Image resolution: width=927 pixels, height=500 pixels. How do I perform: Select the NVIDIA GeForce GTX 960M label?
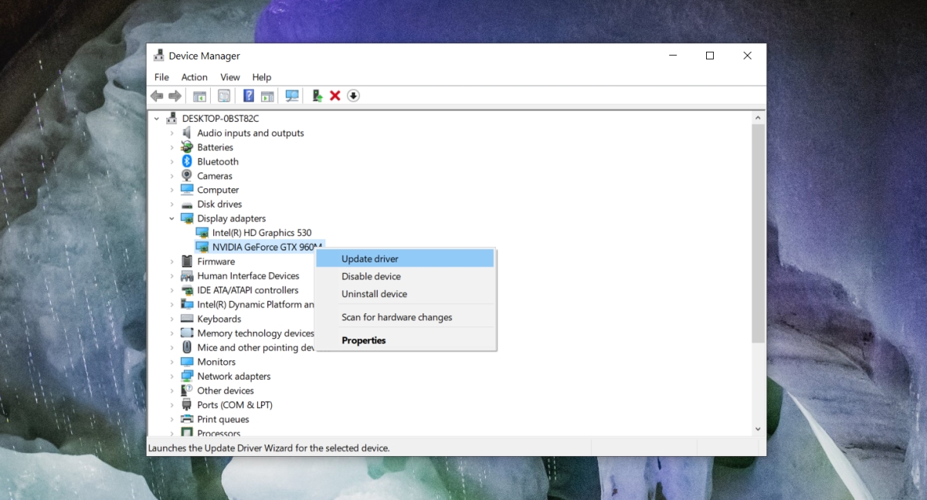[x=267, y=247]
